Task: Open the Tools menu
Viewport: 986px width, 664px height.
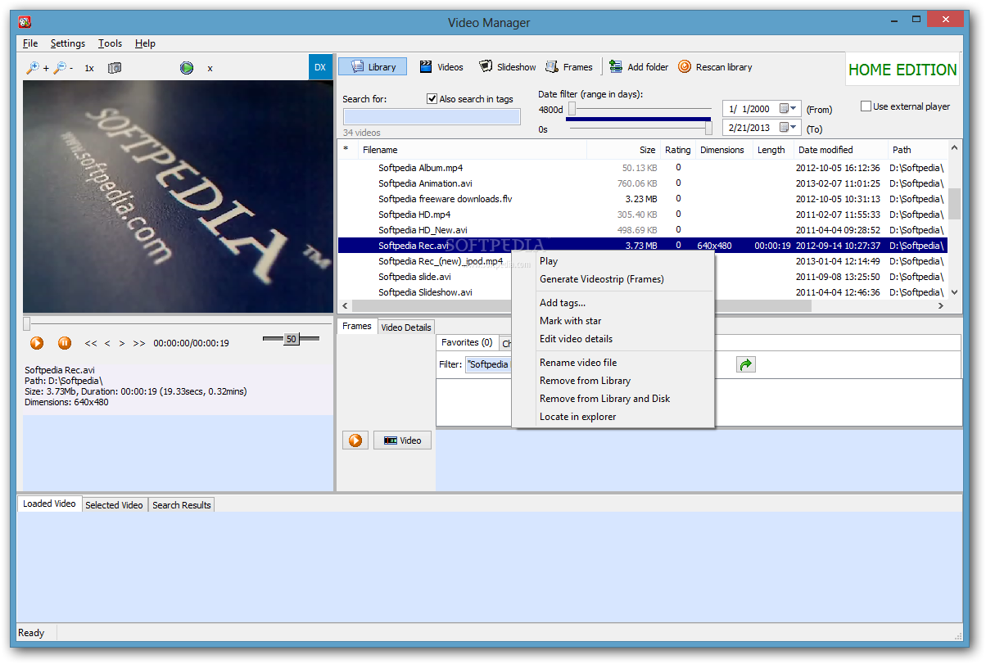Action: (110, 43)
